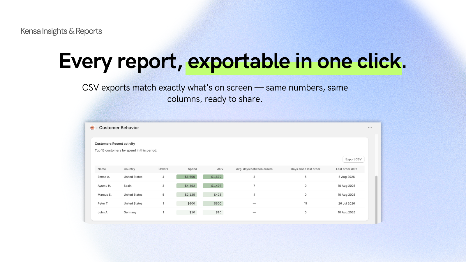Select the Ayumu H. customer row
Viewport: 466px width, 262px height.
click(x=230, y=186)
